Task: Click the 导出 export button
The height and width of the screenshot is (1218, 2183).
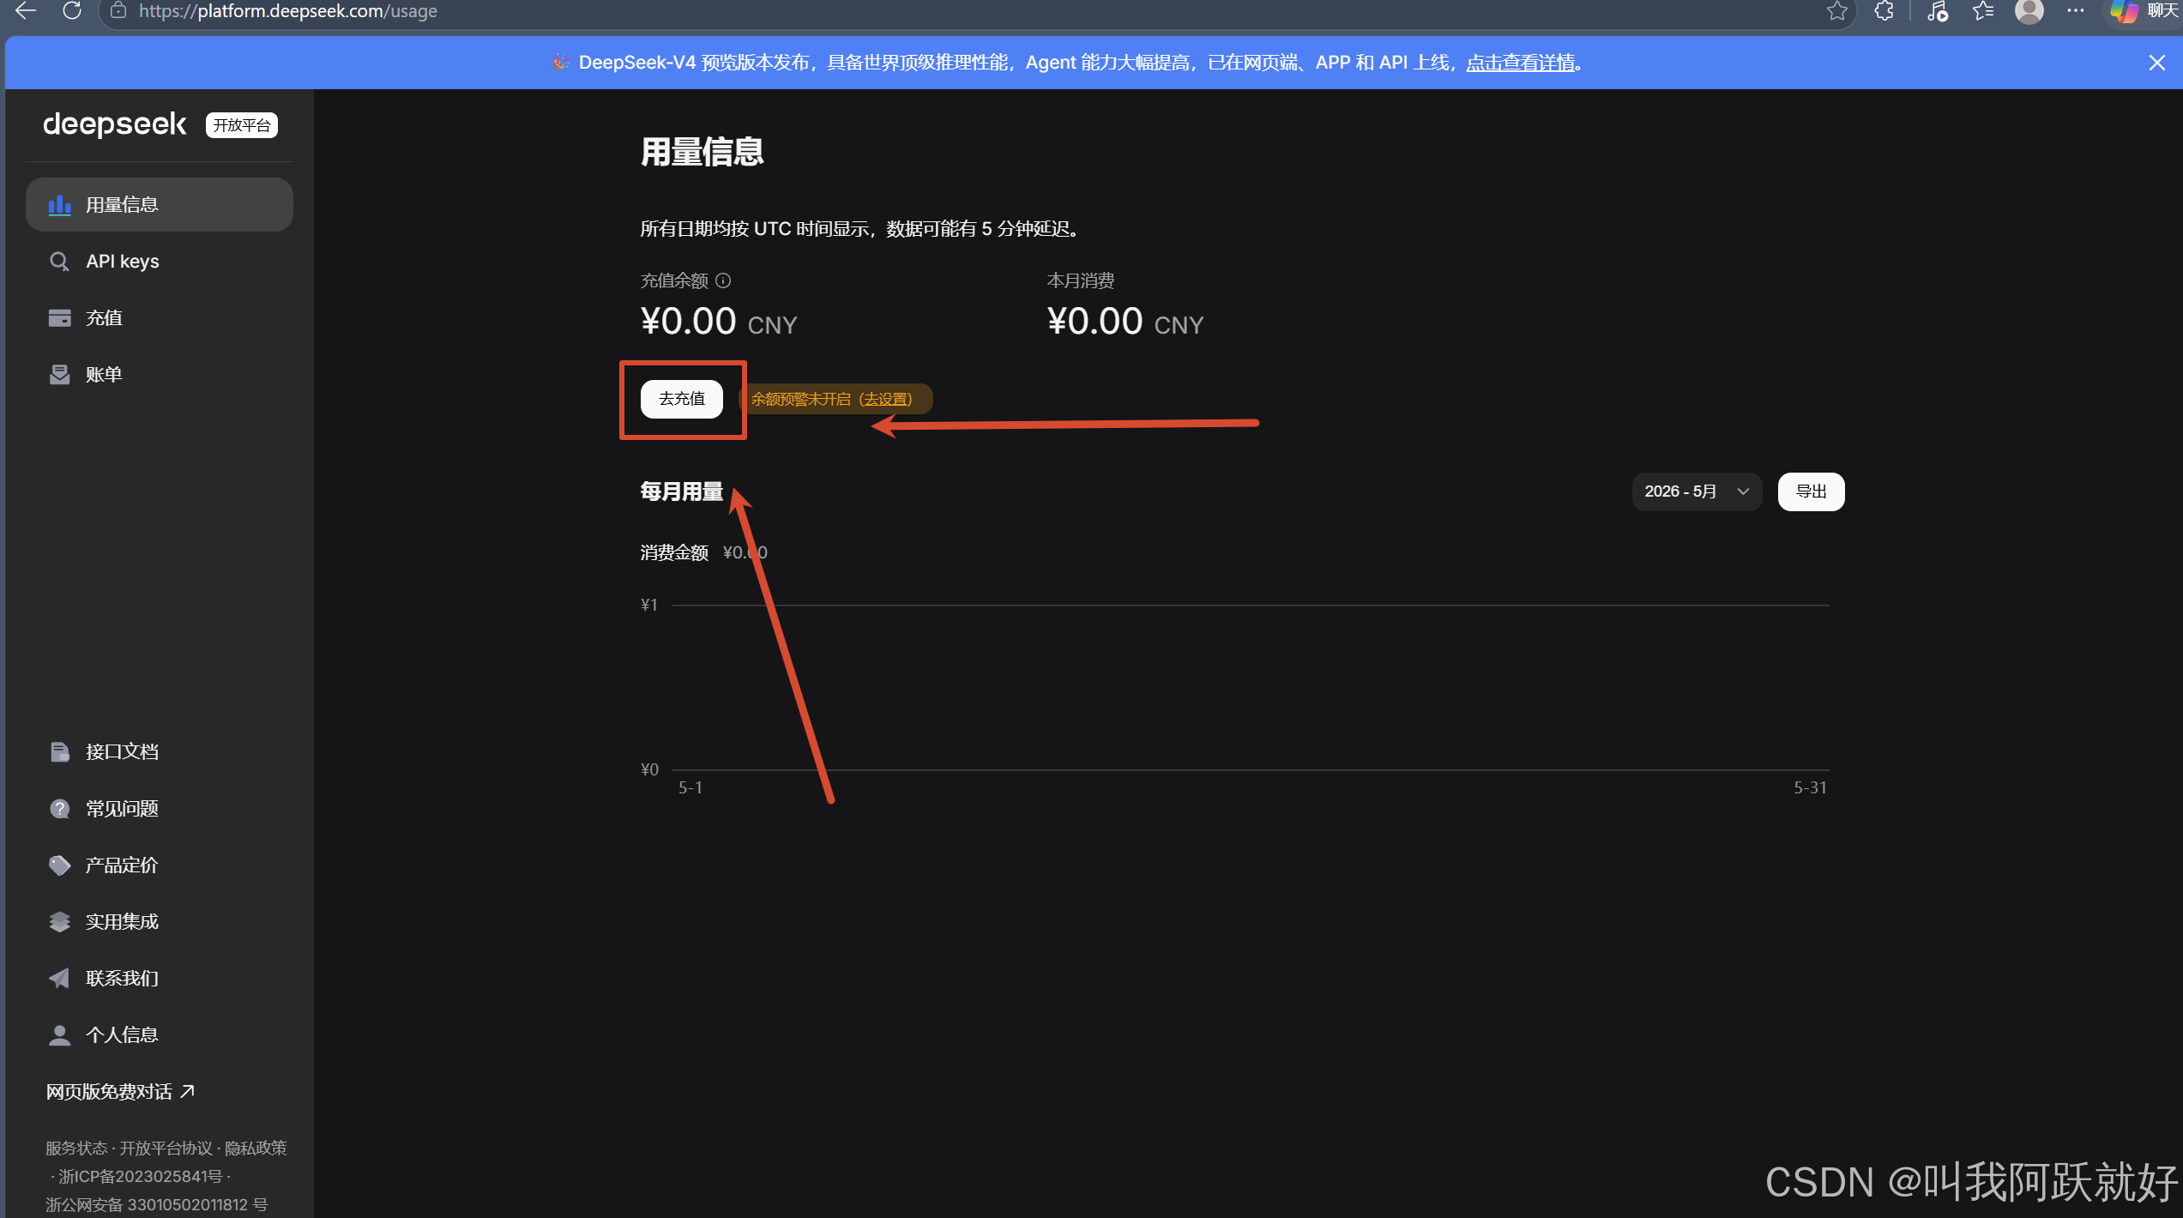Action: 1811,491
